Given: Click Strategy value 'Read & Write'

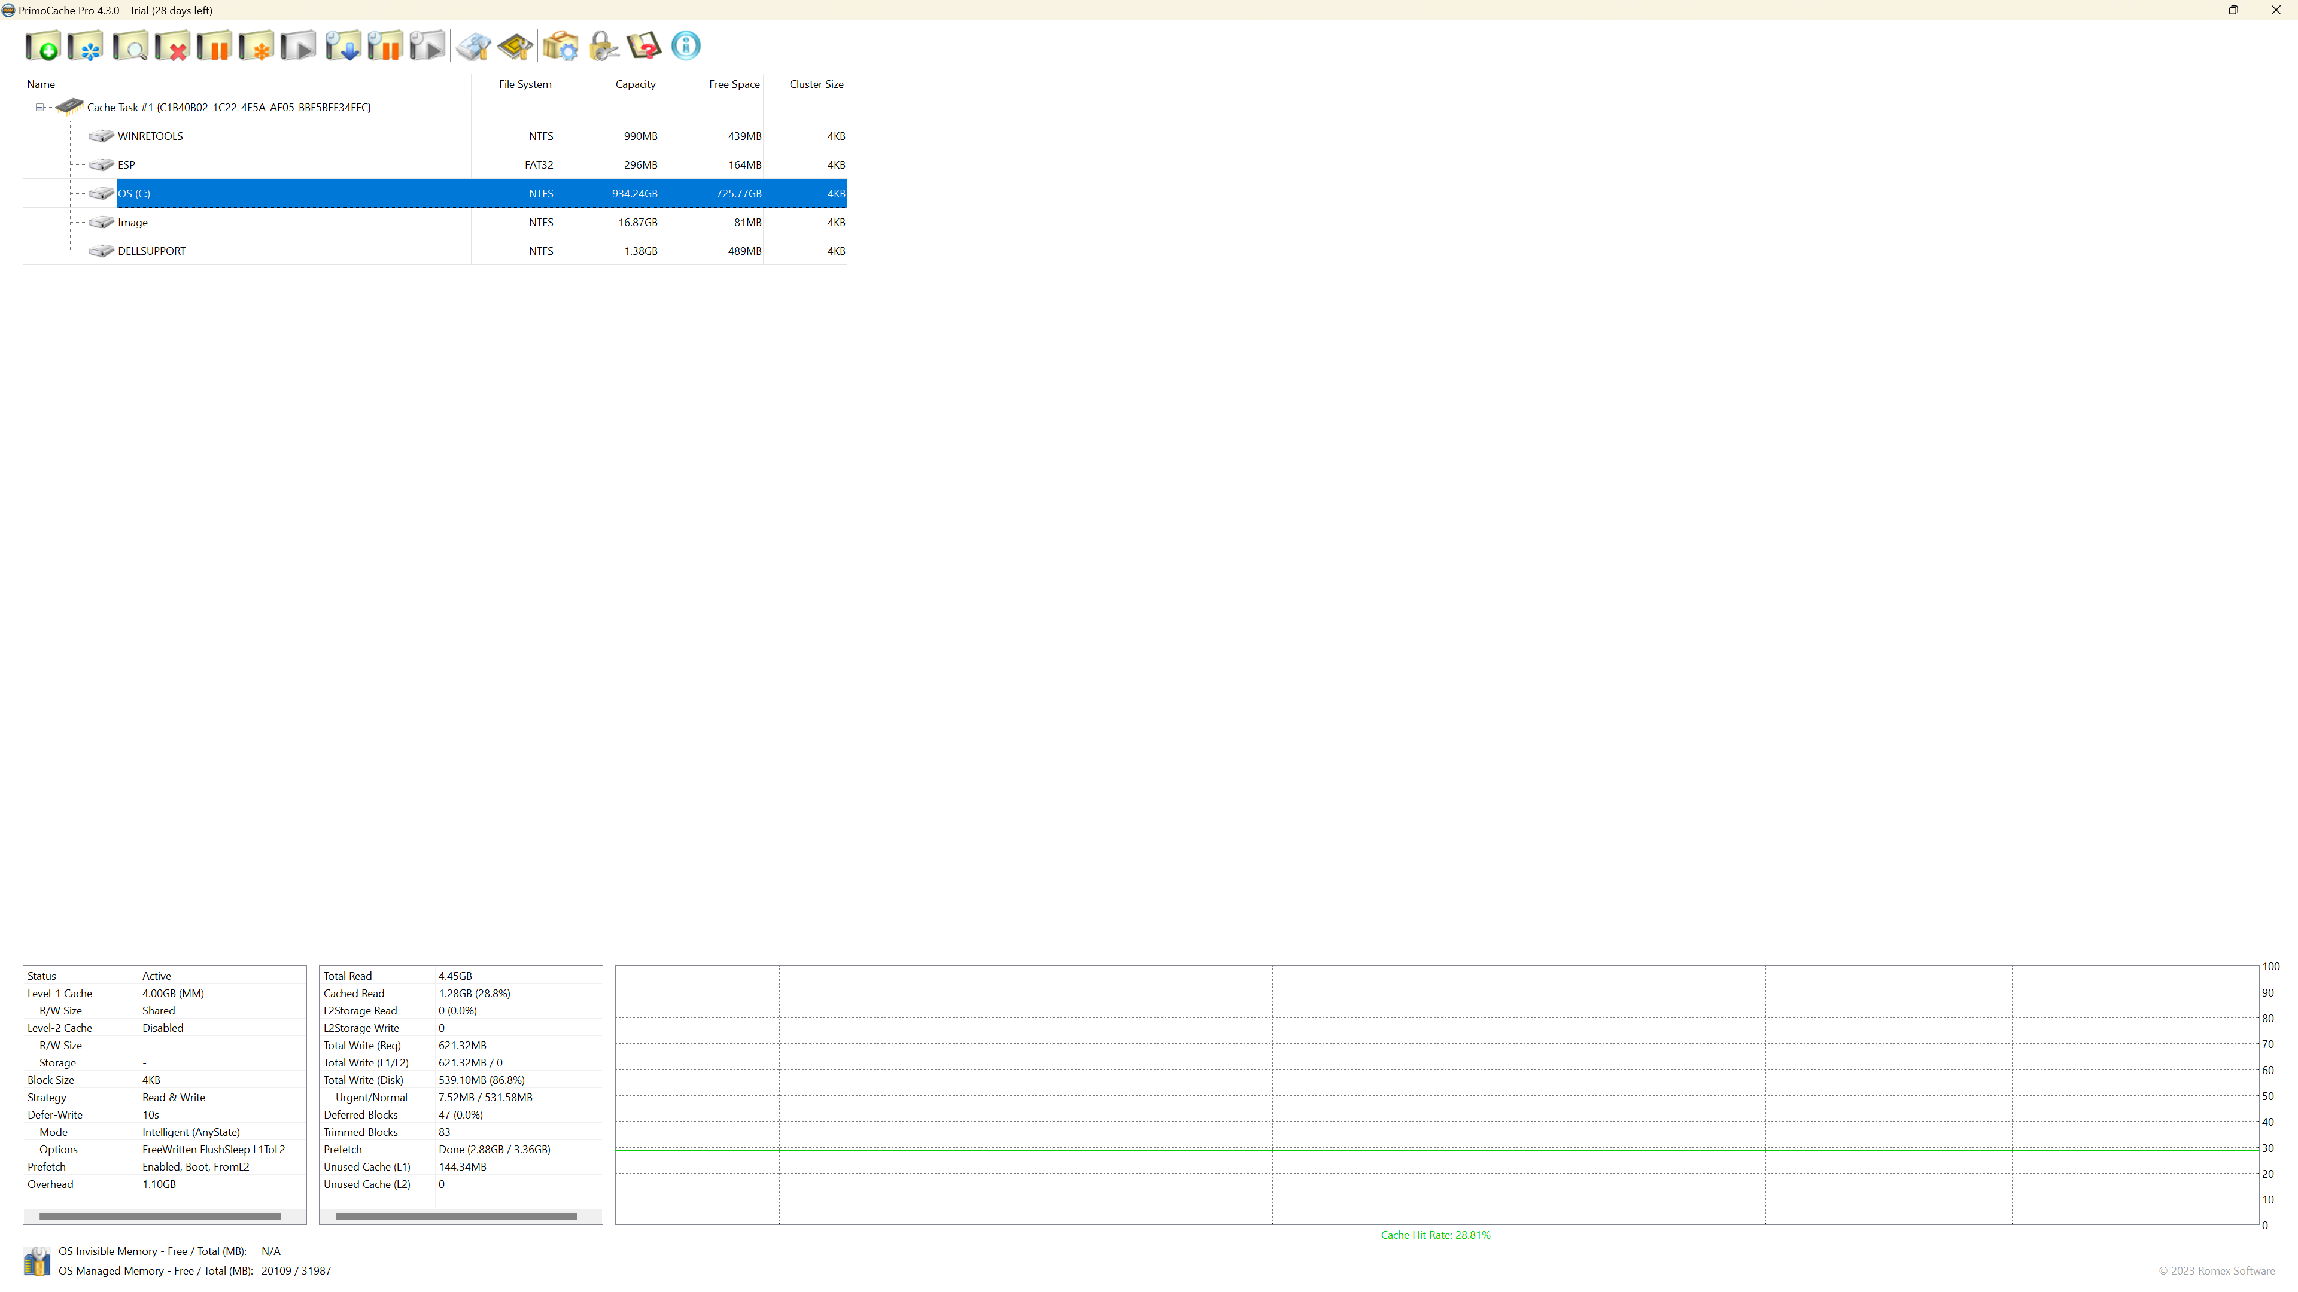Looking at the screenshot, I should (174, 1098).
